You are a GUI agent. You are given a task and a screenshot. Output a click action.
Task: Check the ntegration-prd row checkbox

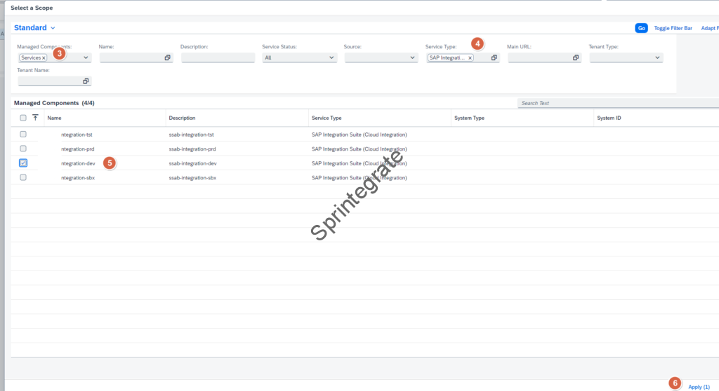23,149
